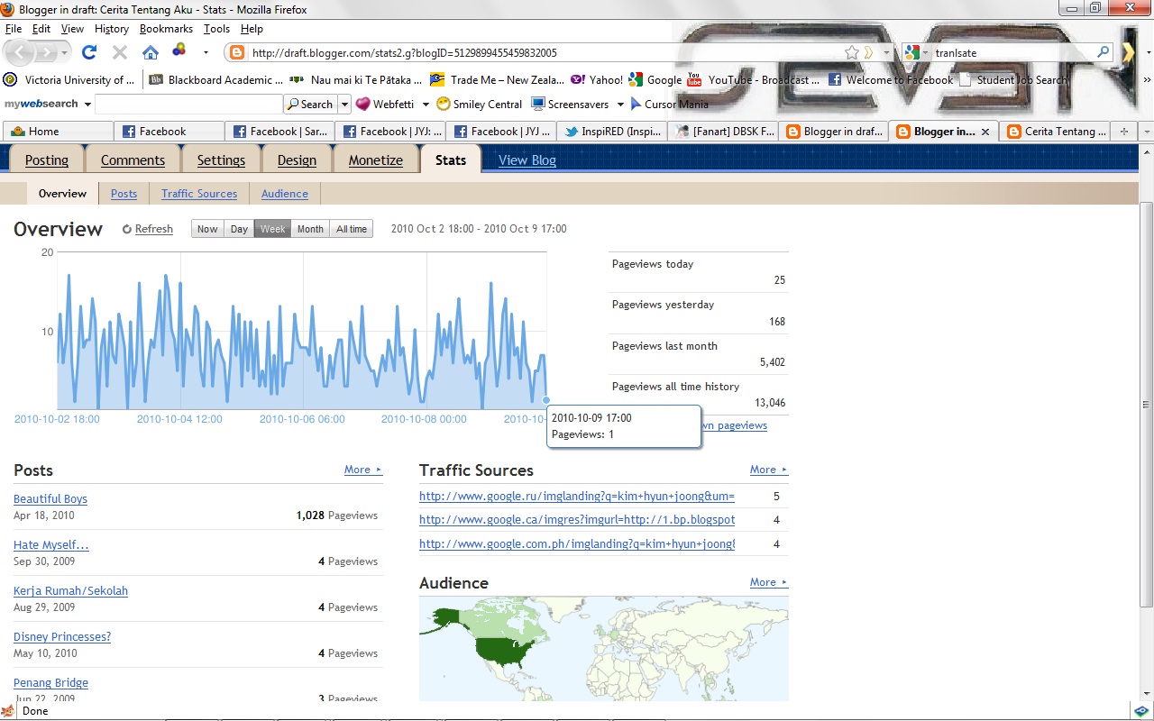This screenshot has height=721, width=1154.
Task: Select the Now time range
Action: coord(207,229)
